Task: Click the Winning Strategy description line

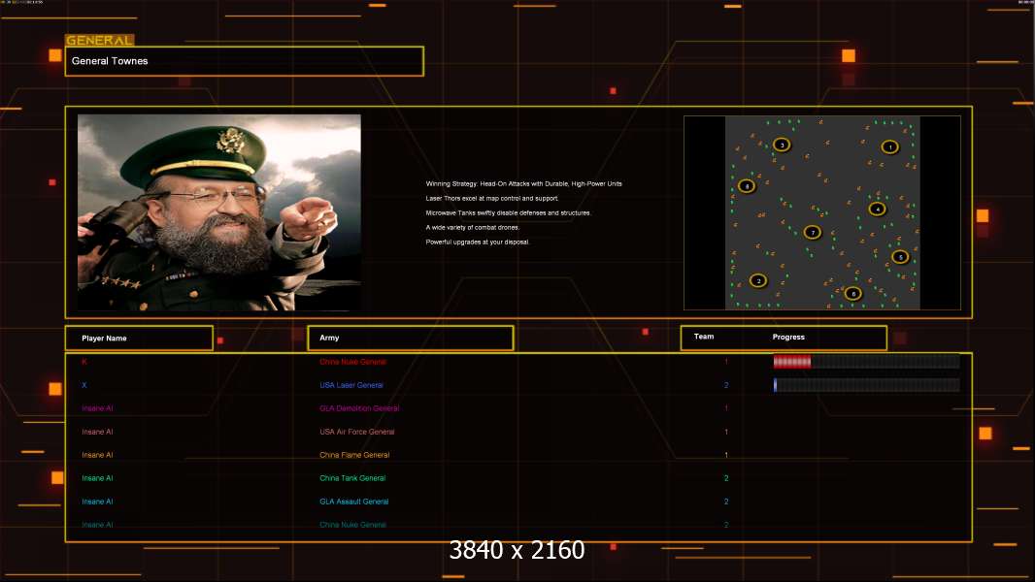Action: click(x=523, y=184)
